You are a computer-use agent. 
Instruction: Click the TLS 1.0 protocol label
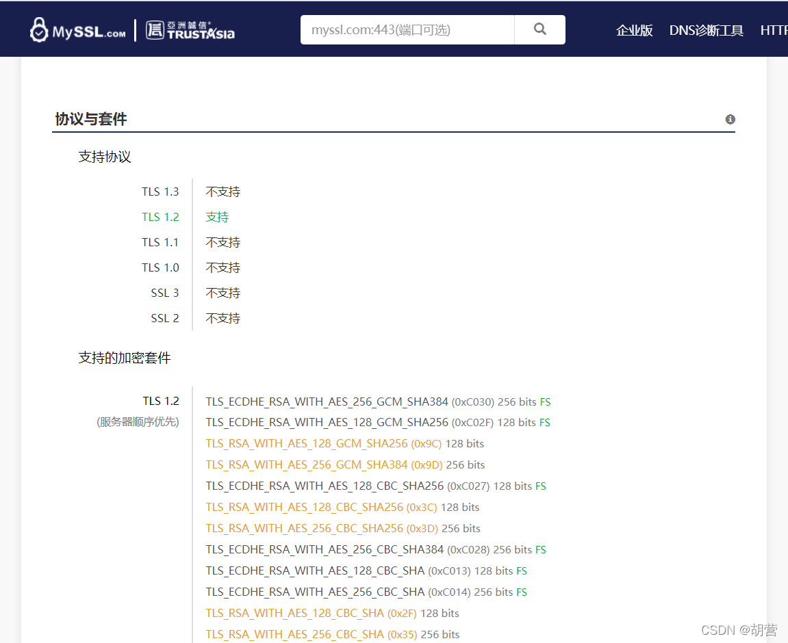tap(160, 267)
